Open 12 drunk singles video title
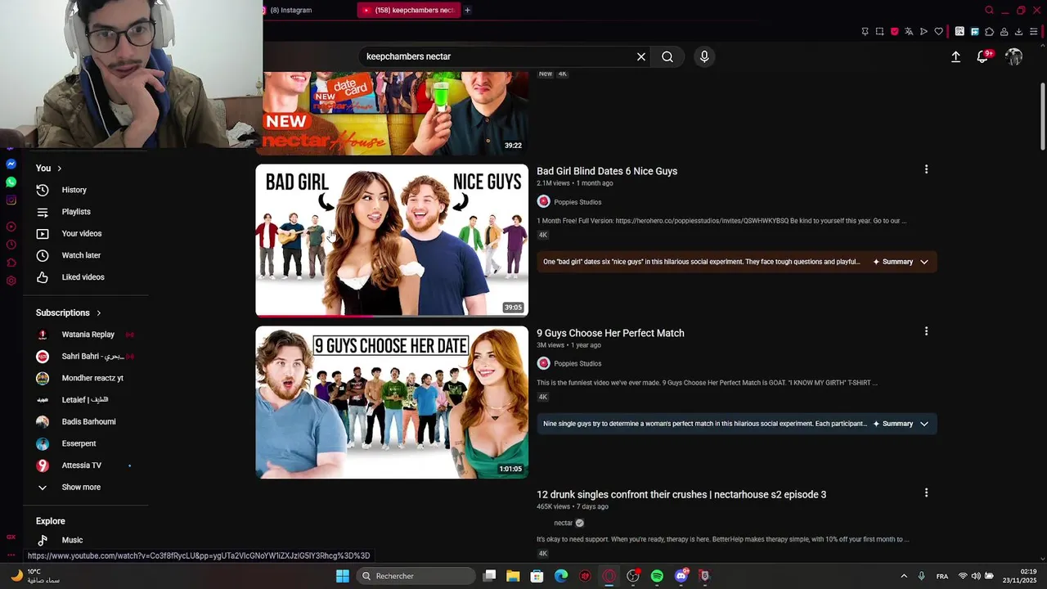This screenshot has height=589, width=1047. 681,494
